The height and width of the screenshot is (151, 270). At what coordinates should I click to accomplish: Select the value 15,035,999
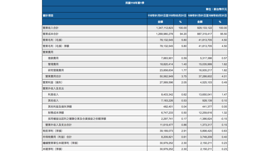(x=205, y=64)
